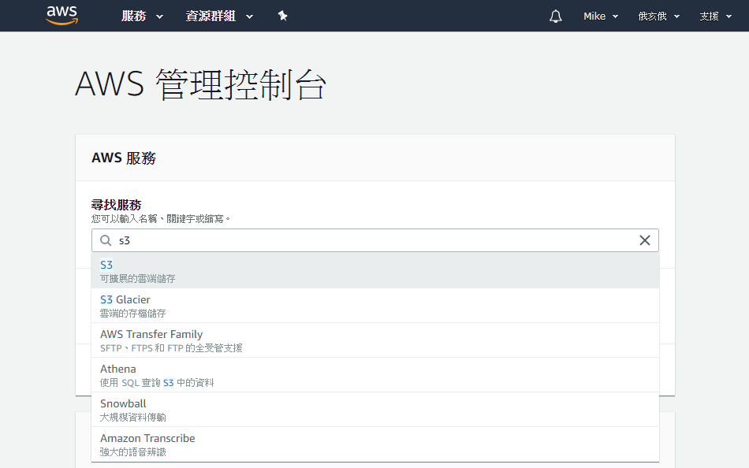The image size is (749, 468).
Task: Click the 可擴展的雲端儲存 description text
Action: click(x=137, y=278)
